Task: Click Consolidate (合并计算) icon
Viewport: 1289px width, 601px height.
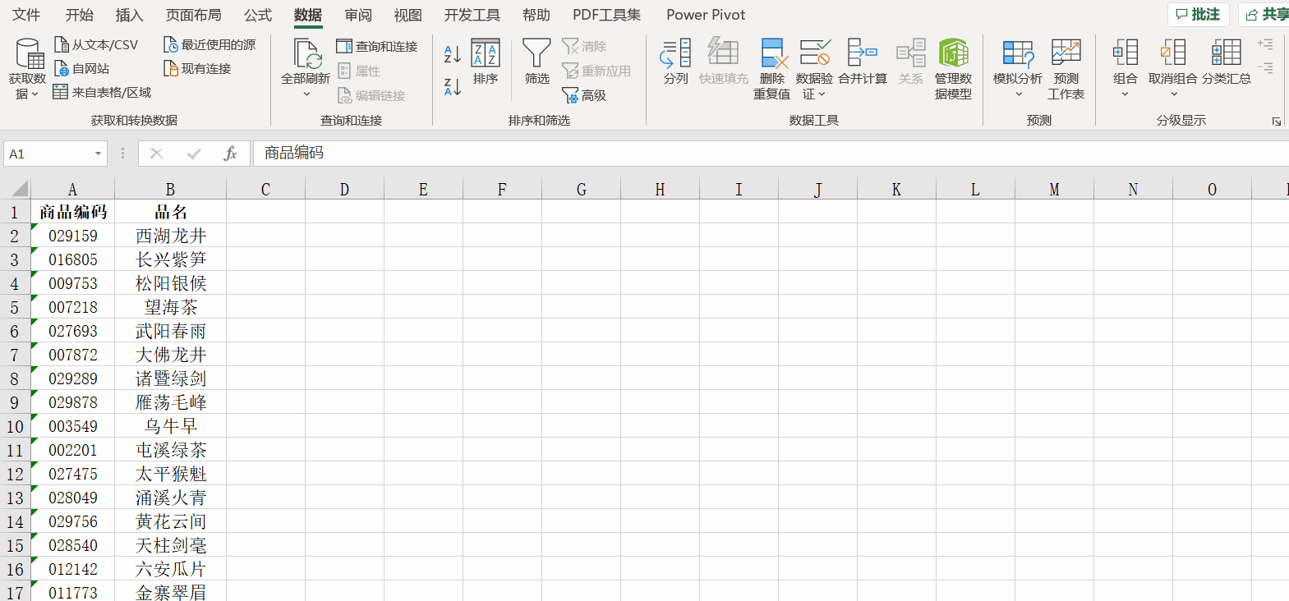Action: 862,54
